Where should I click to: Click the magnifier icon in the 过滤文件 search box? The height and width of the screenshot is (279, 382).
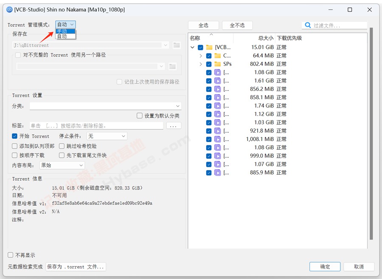[307, 25]
